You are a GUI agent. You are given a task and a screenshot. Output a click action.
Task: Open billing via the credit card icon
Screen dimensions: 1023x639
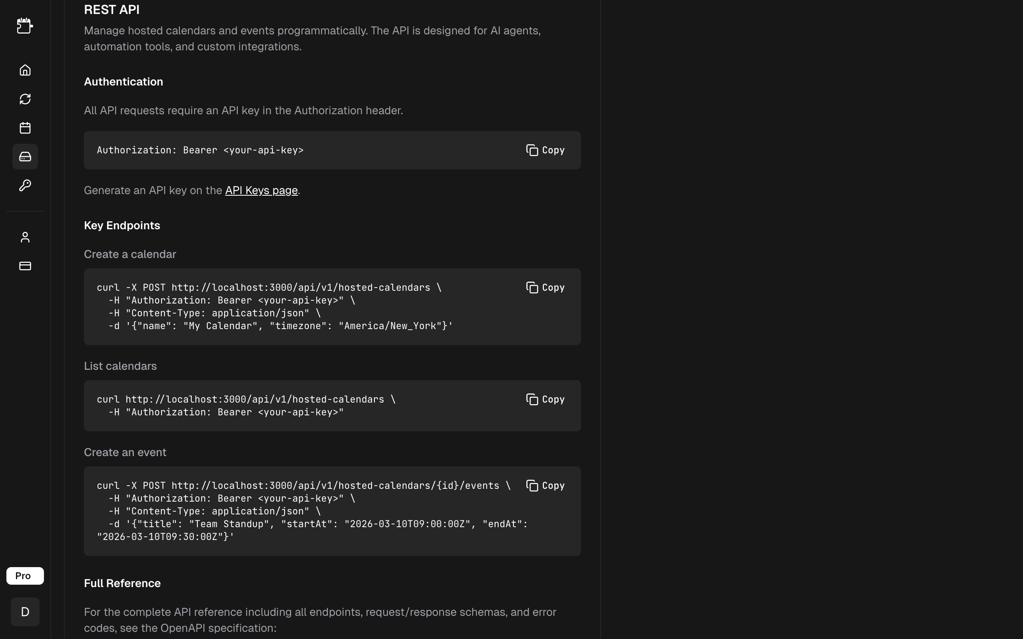pos(25,266)
